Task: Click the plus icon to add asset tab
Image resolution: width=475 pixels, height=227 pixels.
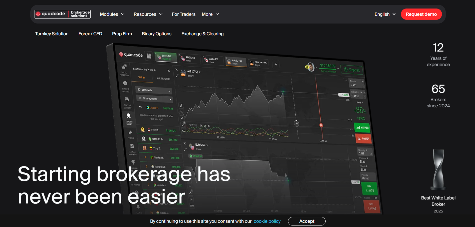Action: tap(276, 65)
